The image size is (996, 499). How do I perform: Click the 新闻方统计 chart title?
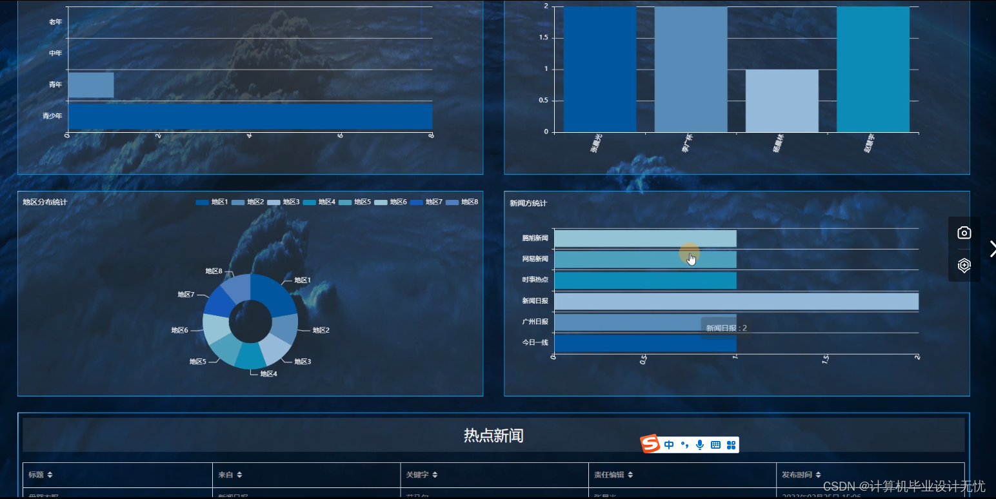(528, 204)
